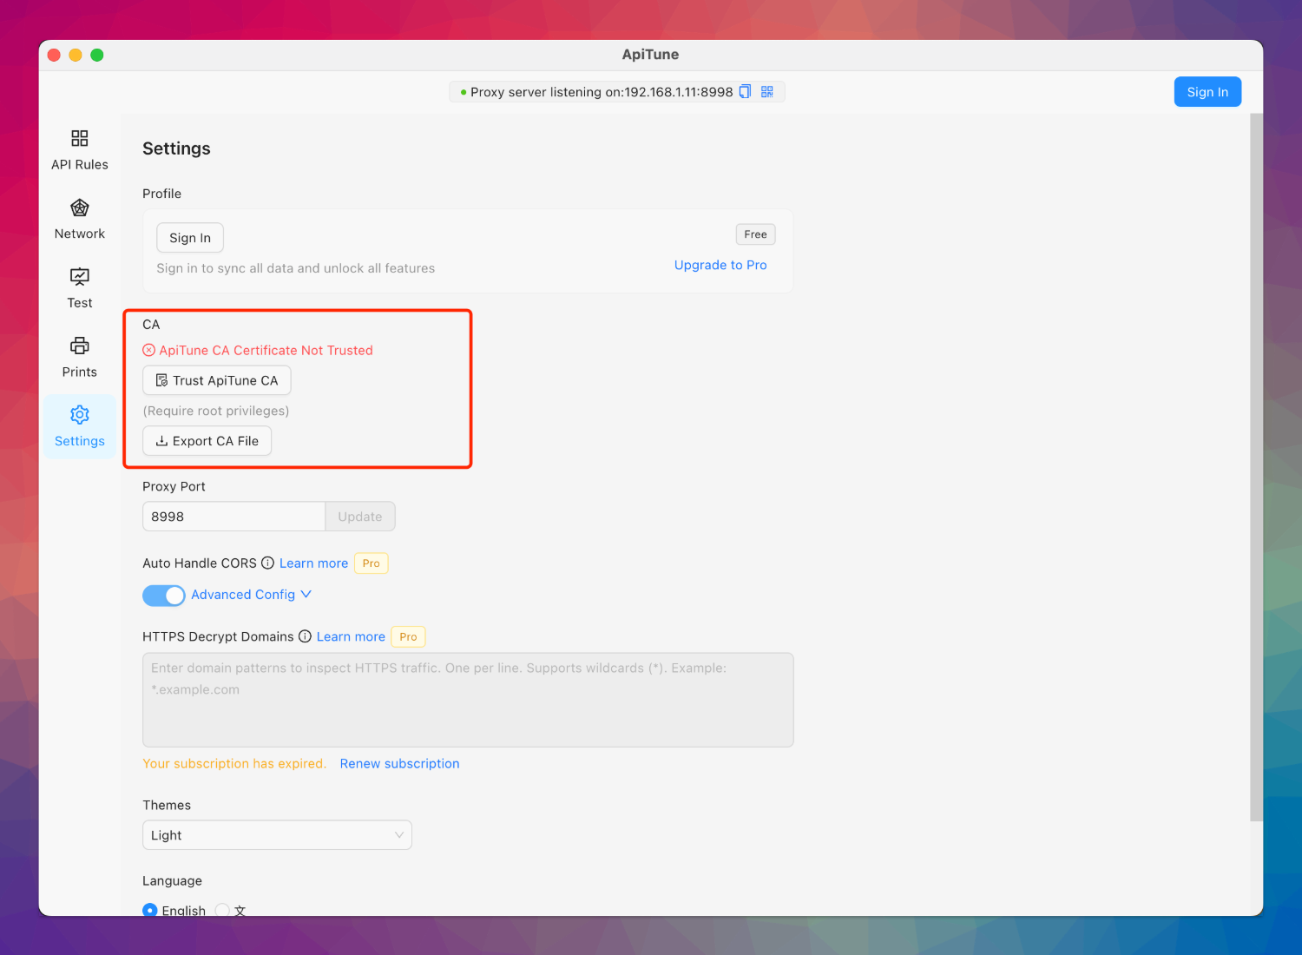This screenshot has width=1302, height=955.
Task: Copy the proxy server address icon
Action: (x=745, y=92)
